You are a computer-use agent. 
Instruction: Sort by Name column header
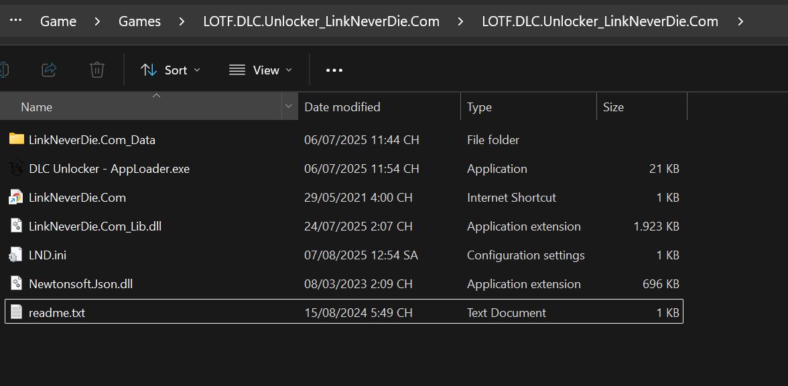click(x=141, y=107)
